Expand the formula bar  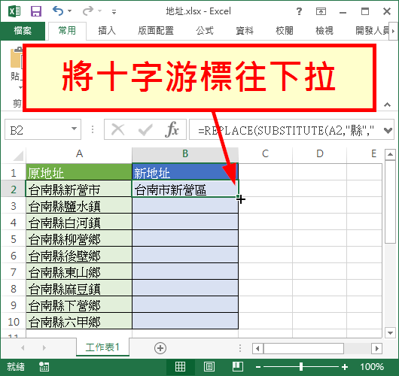coord(388,130)
